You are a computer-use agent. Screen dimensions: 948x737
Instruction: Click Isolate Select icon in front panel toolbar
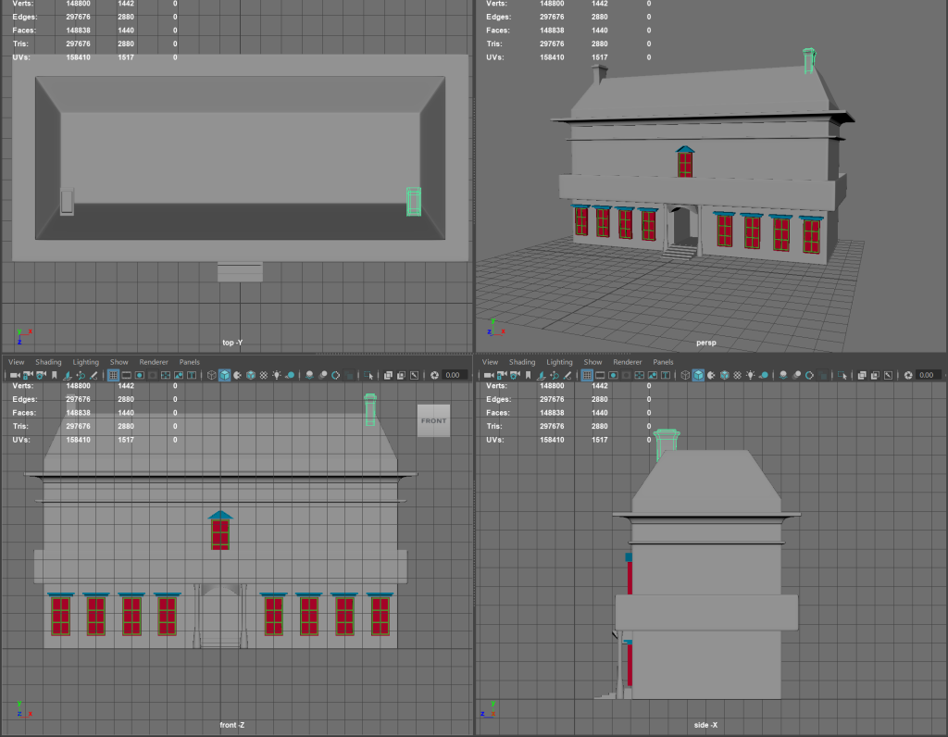tap(369, 375)
